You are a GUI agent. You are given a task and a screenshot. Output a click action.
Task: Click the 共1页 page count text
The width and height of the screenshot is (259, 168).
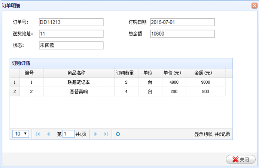pos(81,134)
